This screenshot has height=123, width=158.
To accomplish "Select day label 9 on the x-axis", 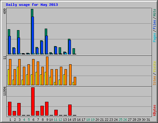I will click(47, 120).
